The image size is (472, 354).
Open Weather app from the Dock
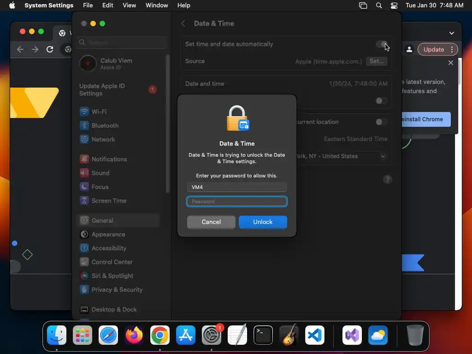tap(378, 335)
